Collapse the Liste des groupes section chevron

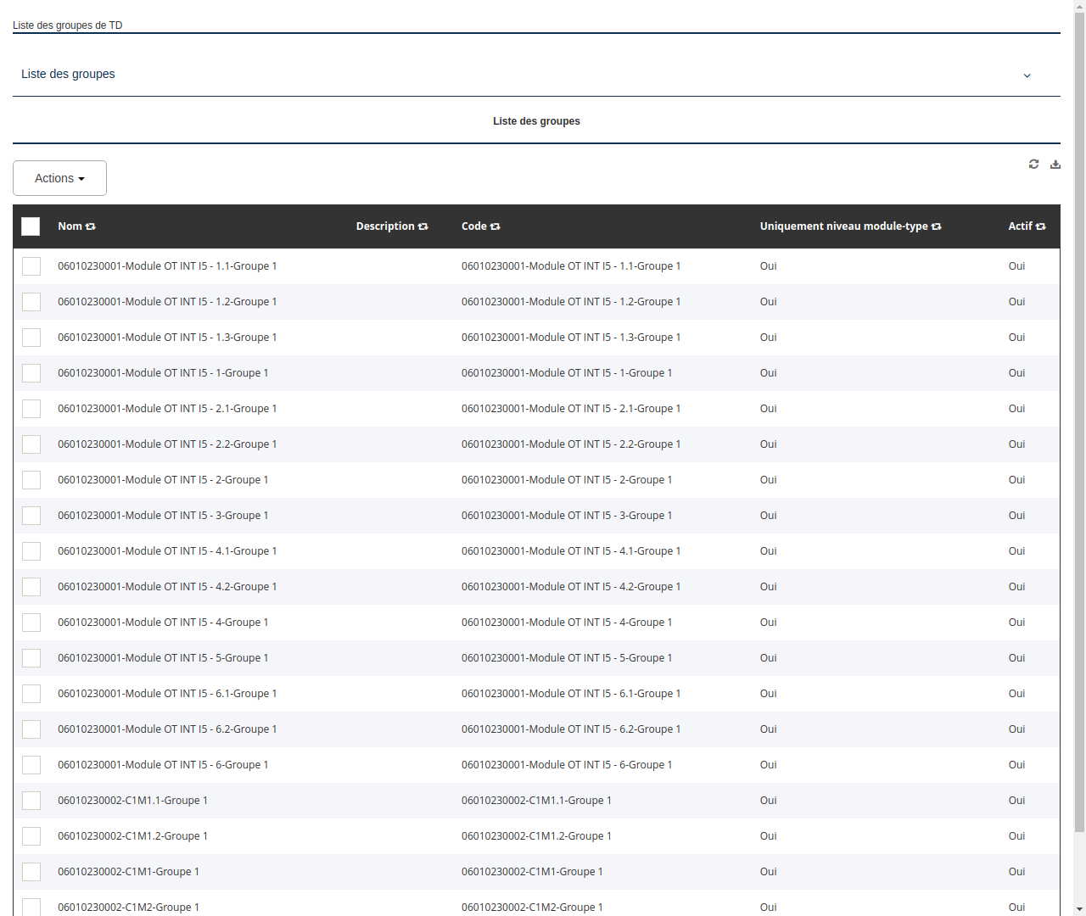1027,75
